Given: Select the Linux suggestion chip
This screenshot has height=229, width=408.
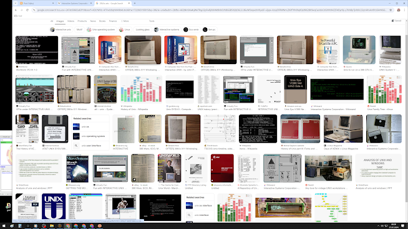Looking at the screenshot, I should (x=125, y=30).
